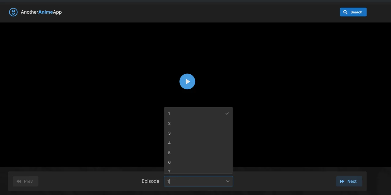Select episode 2 from the list
This screenshot has height=195, width=391.
(199, 123)
